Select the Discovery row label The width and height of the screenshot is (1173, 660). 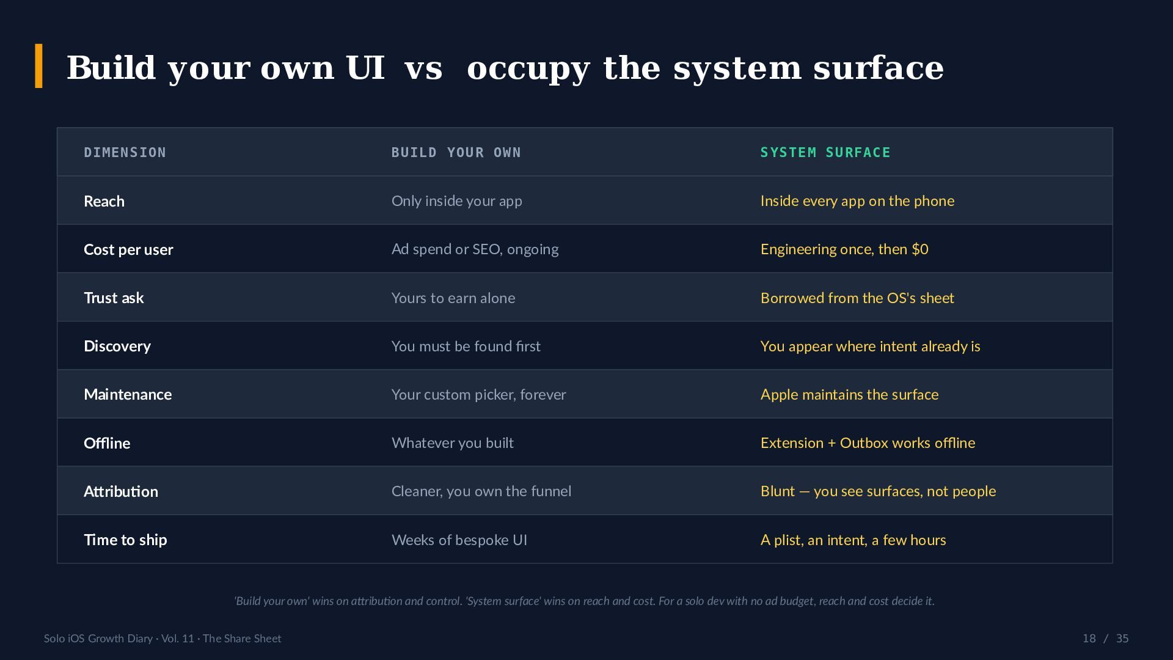tap(117, 346)
